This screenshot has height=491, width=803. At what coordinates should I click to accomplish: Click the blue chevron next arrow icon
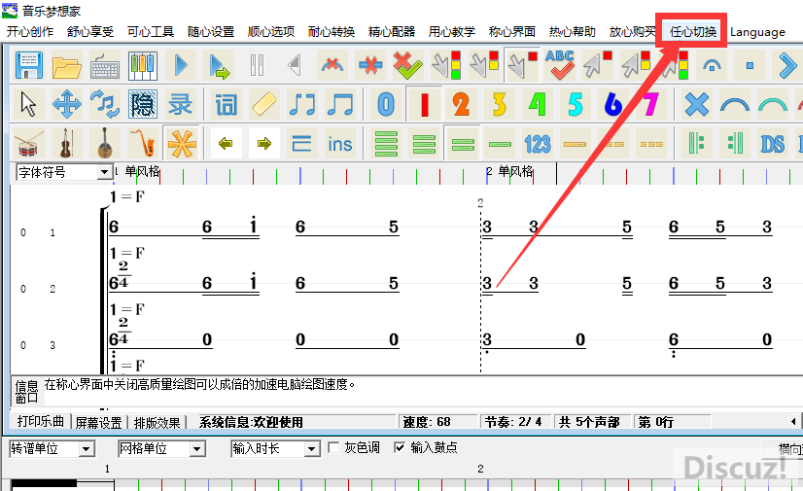point(787,65)
